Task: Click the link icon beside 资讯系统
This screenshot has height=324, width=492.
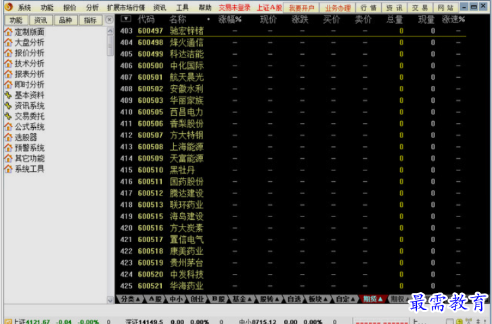Action: [8, 106]
